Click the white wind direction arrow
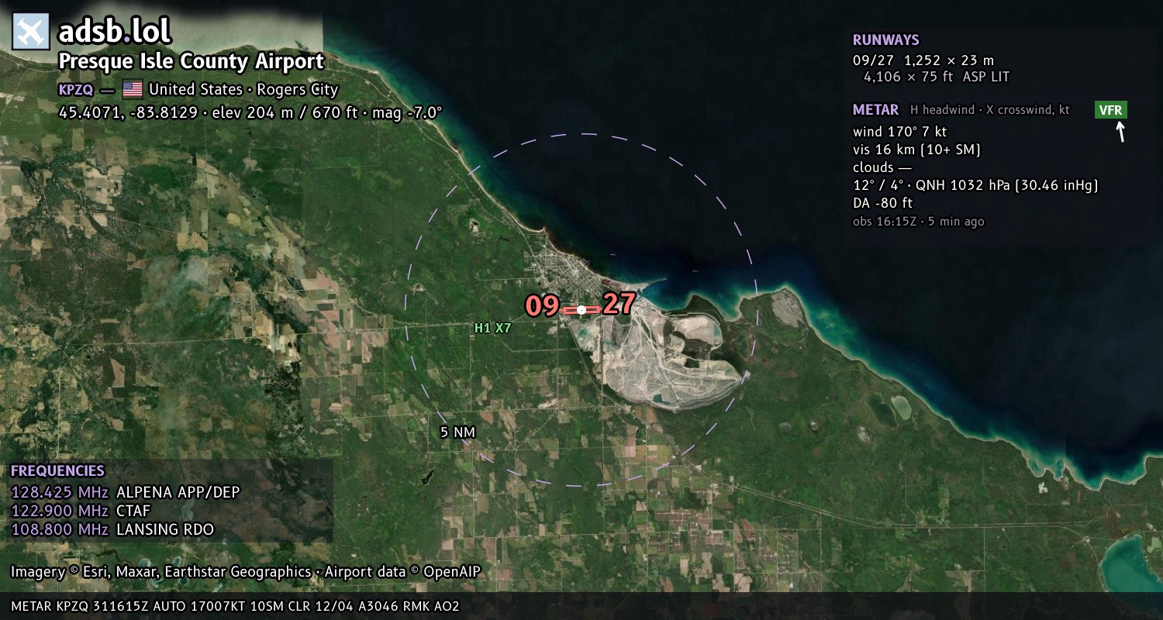The image size is (1163, 620). point(1120,132)
